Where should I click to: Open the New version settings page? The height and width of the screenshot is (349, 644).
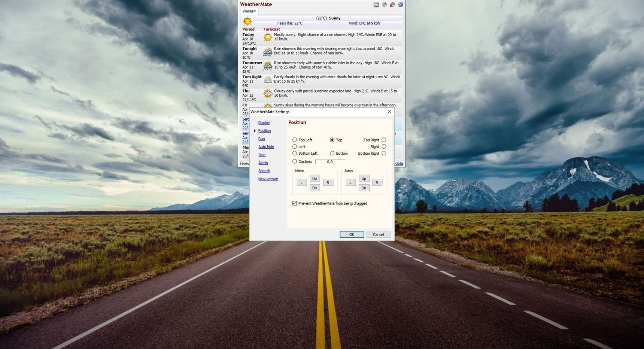(x=268, y=179)
